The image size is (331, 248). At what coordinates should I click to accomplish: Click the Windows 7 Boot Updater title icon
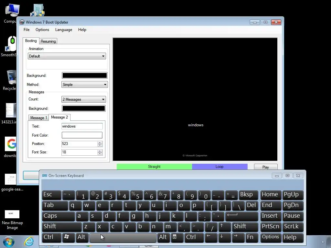pos(22,22)
